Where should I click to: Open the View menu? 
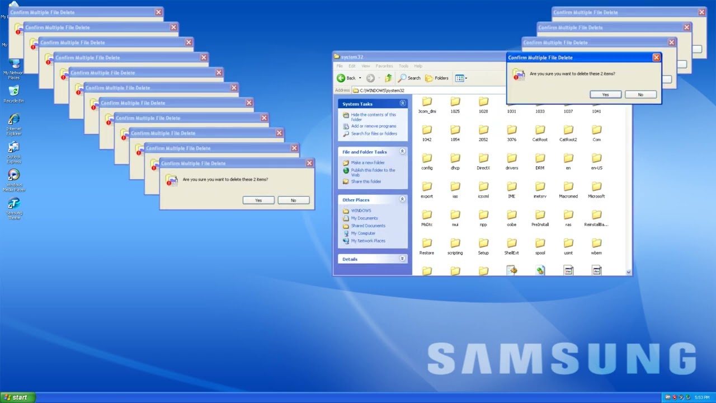tap(365, 66)
